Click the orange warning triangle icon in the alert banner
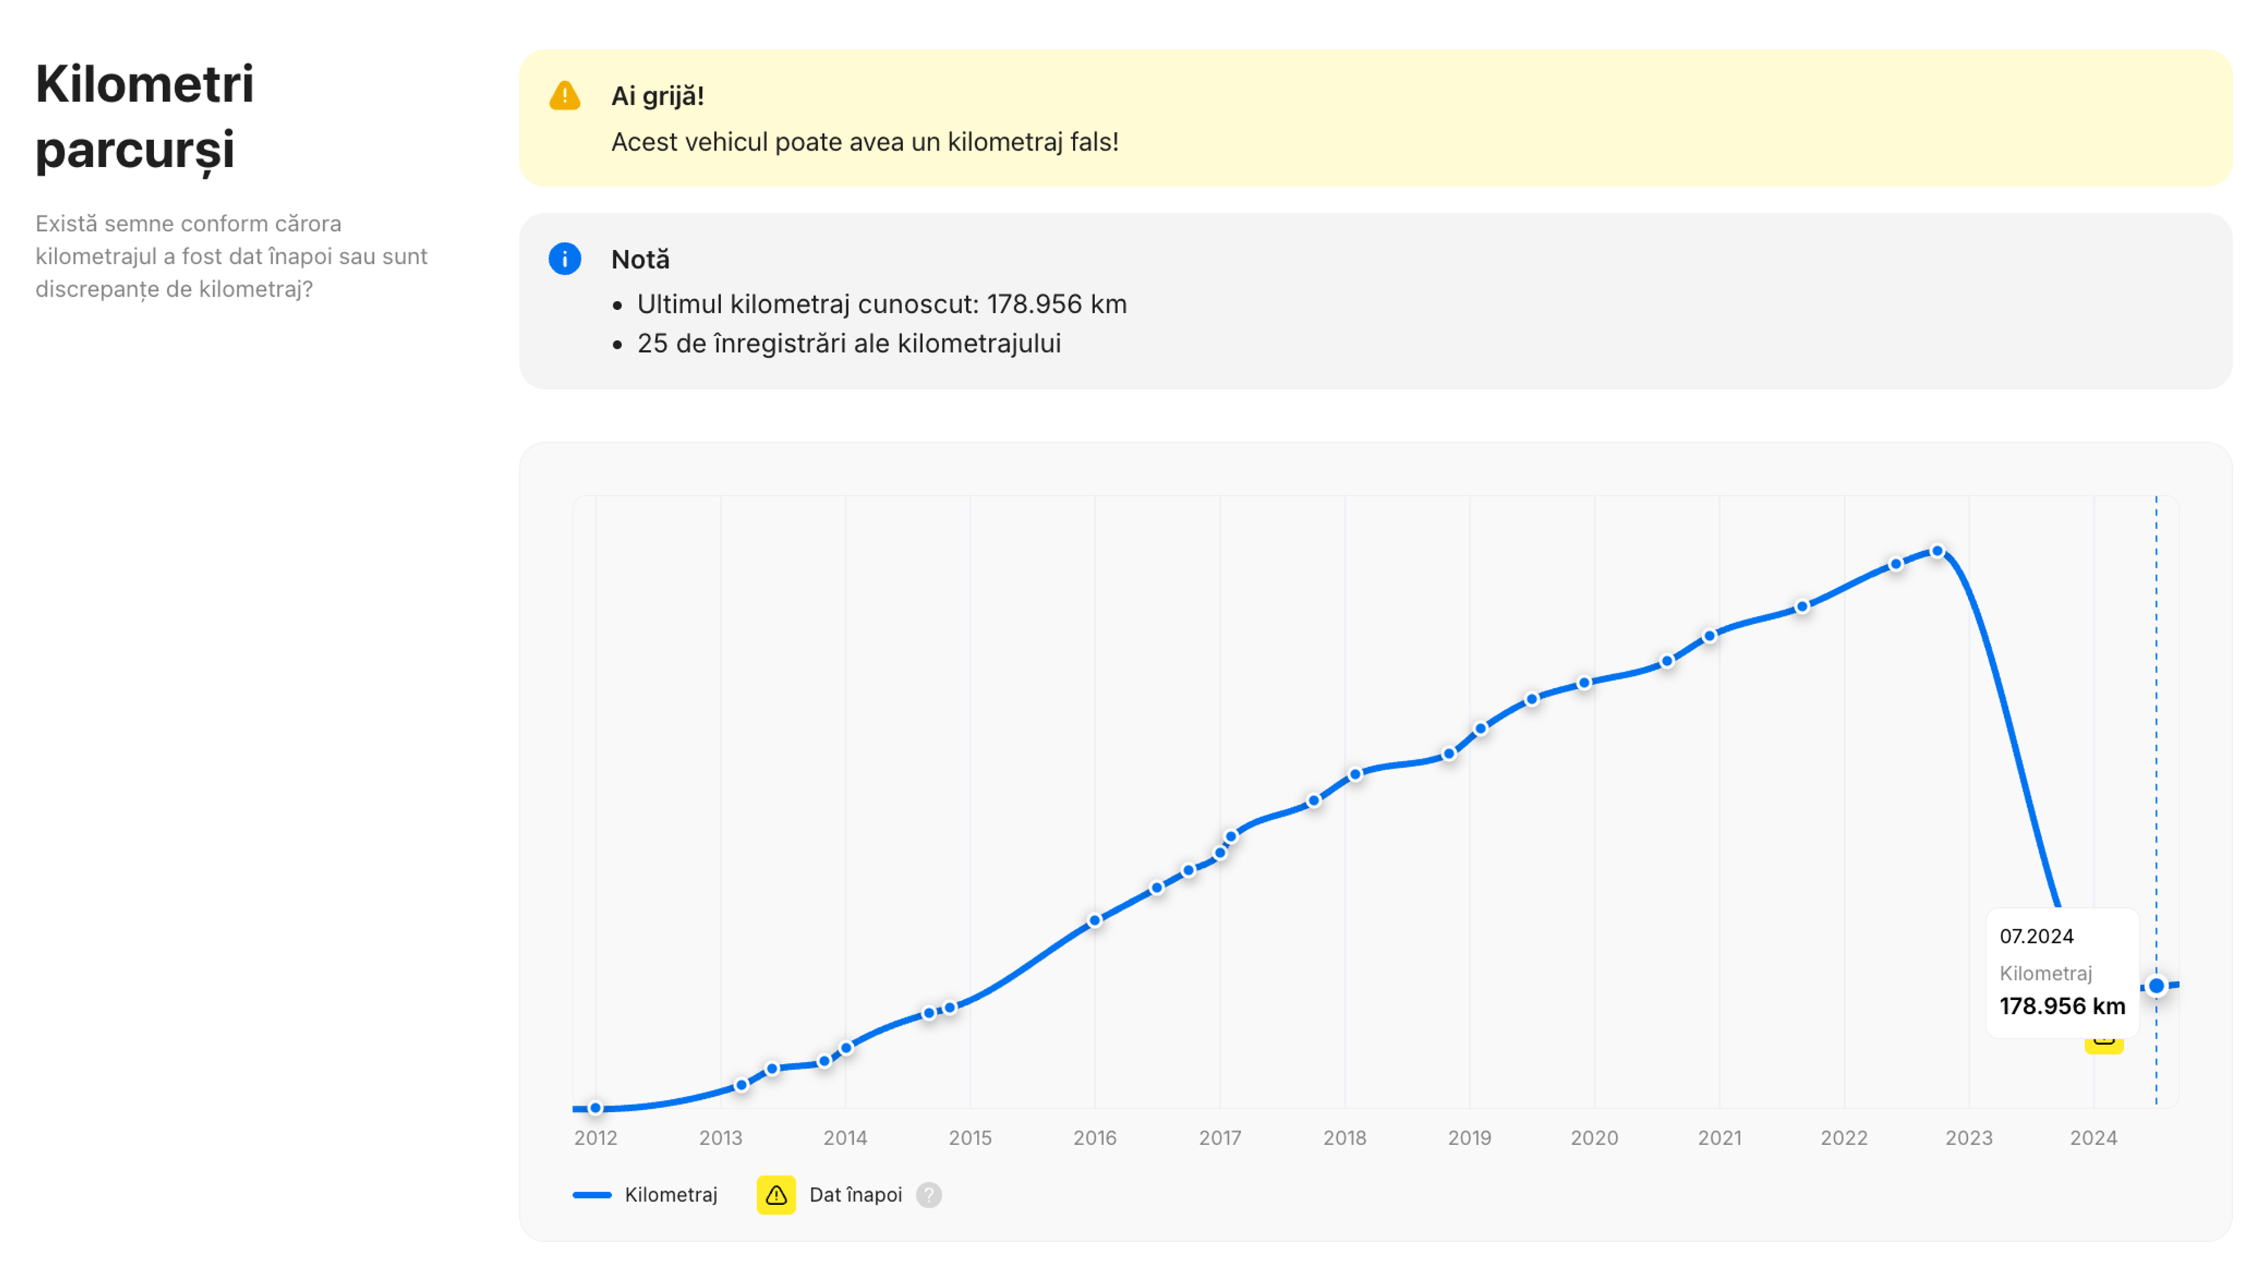Screen dimensions: 2261x1270 (565, 95)
